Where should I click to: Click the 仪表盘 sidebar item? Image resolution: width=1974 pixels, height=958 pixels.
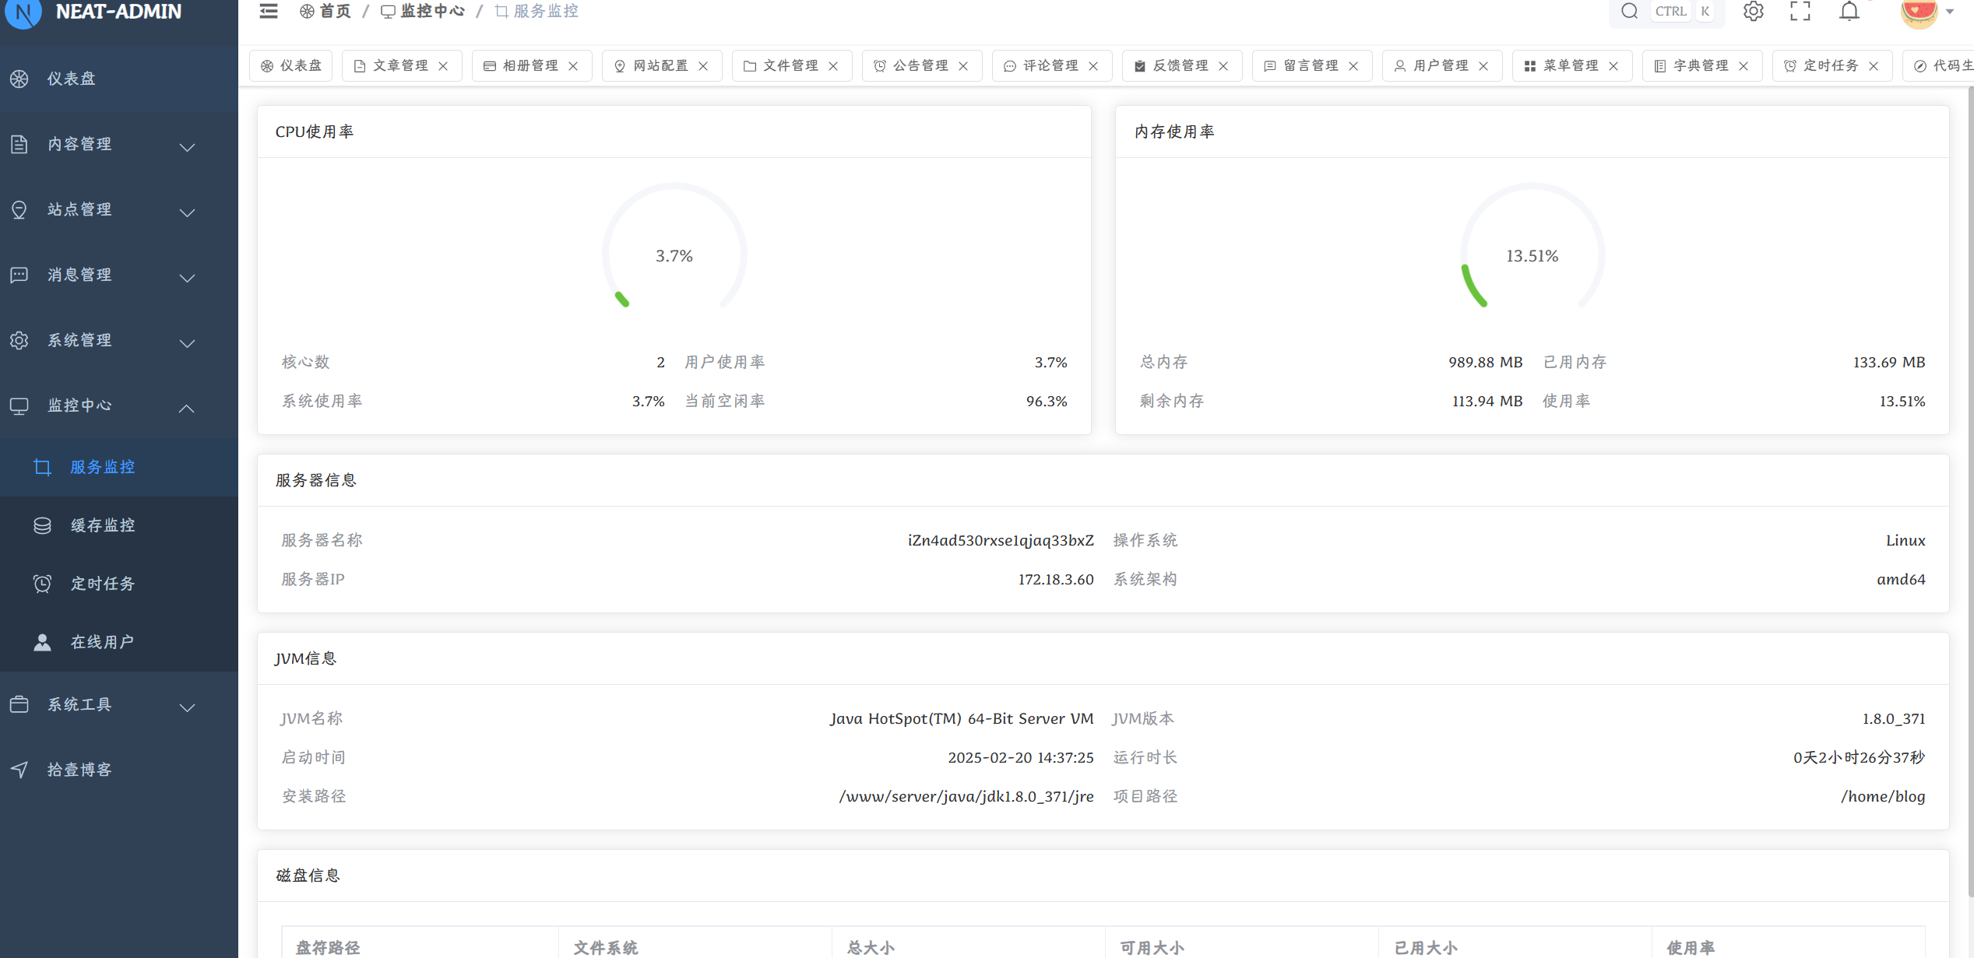click(72, 79)
